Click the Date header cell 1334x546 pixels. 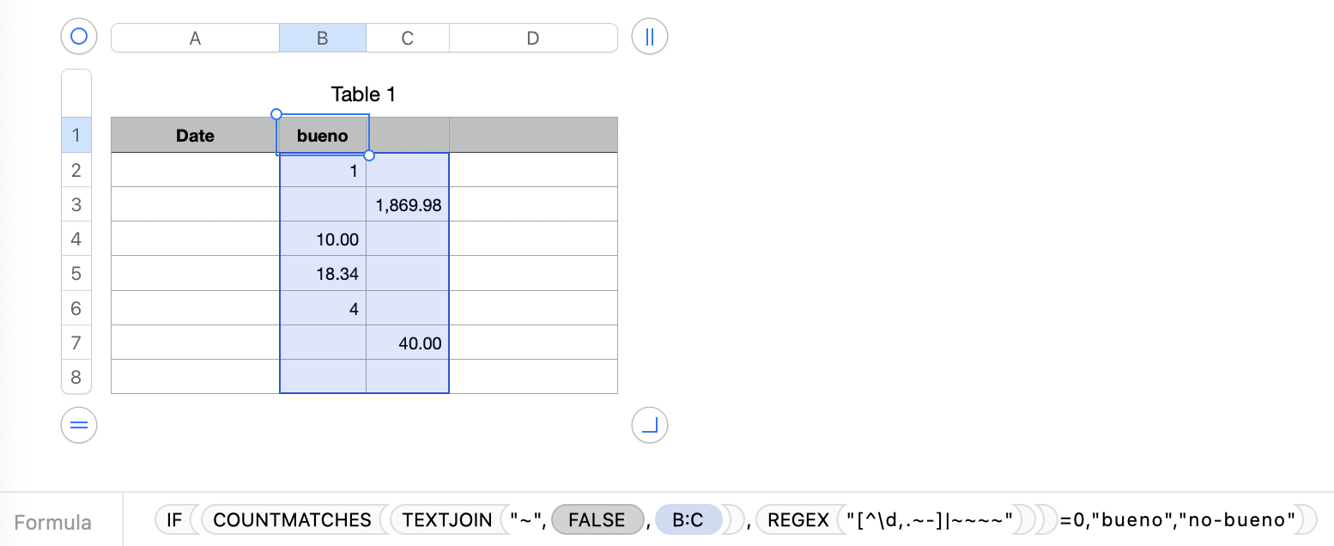[x=195, y=136]
